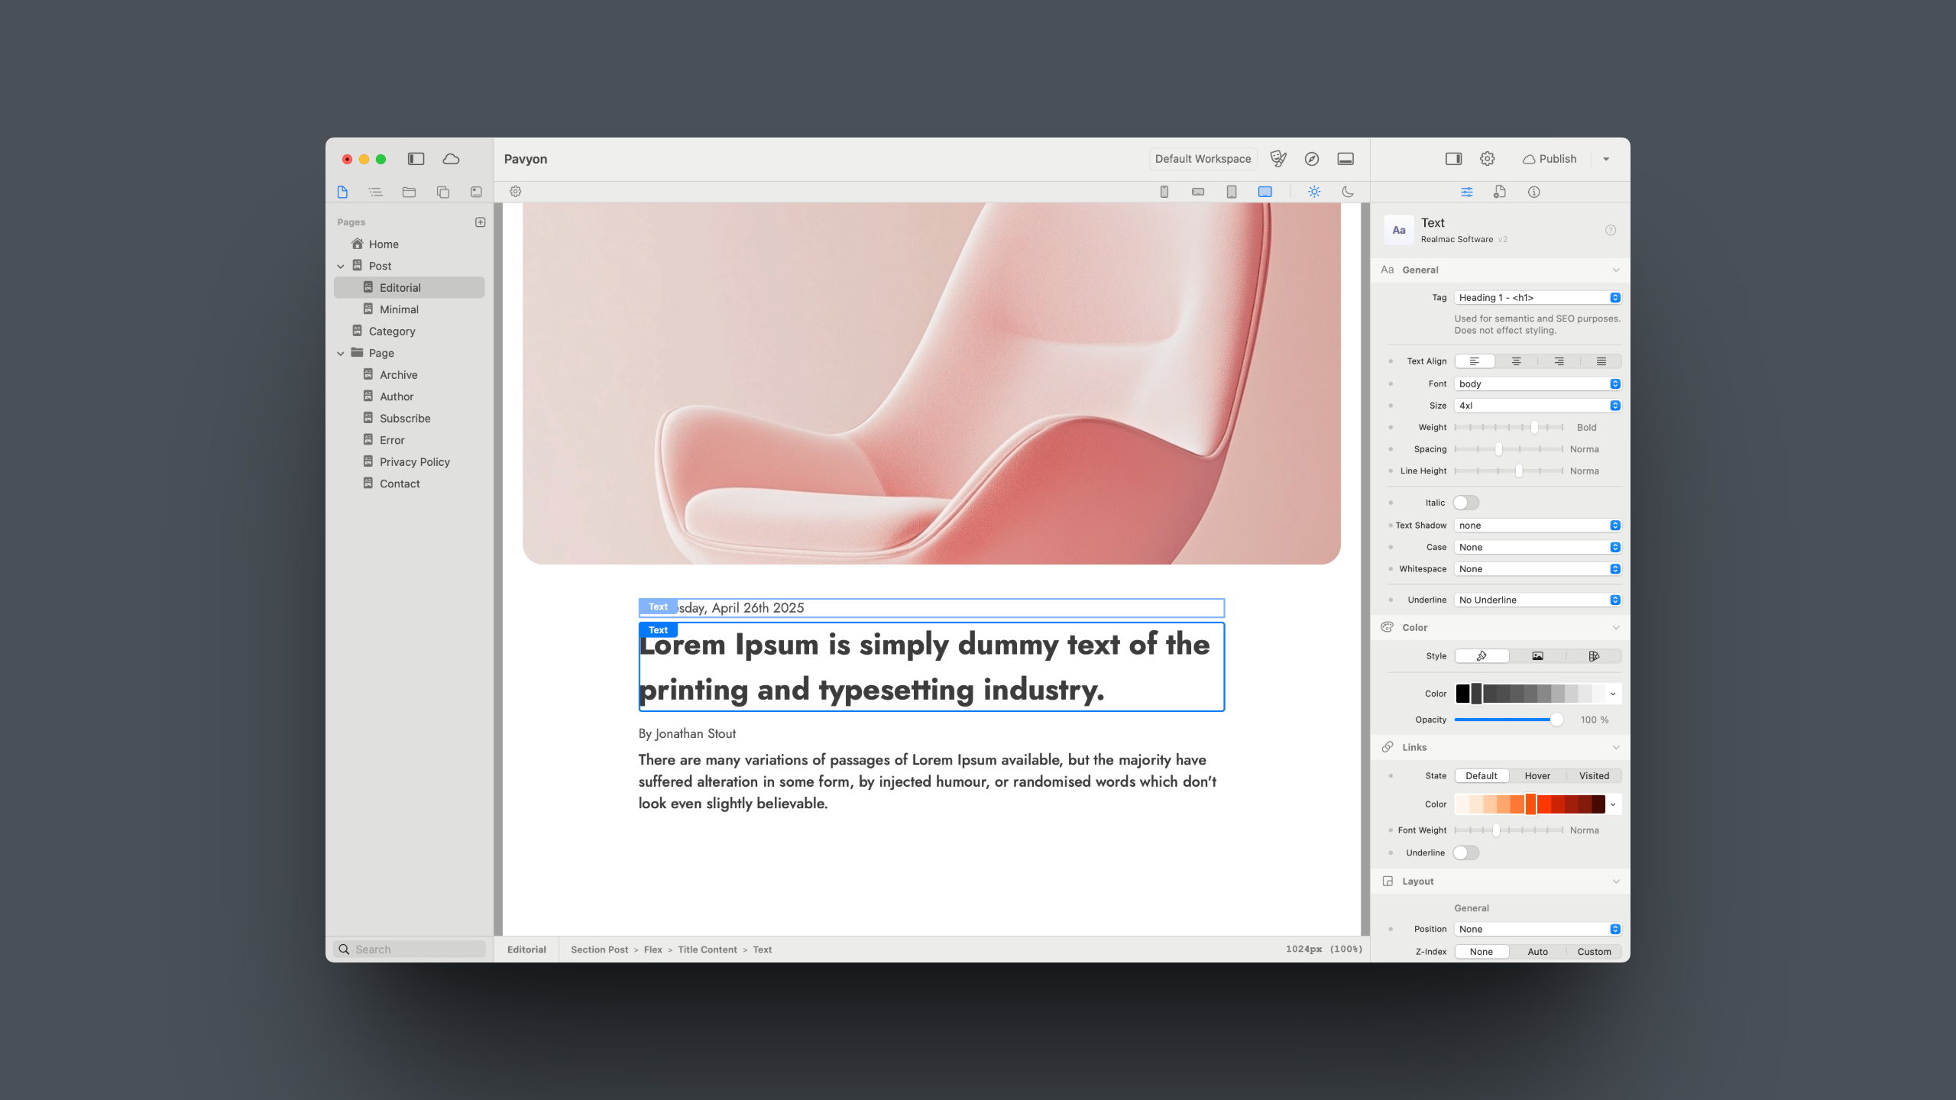This screenshot has width=1956, height=1100.
Task: Enable light mode preview
Action: click(x=1314, y=192)
